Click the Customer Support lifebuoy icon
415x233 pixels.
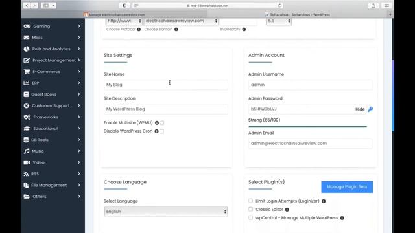tap(26, 105)
